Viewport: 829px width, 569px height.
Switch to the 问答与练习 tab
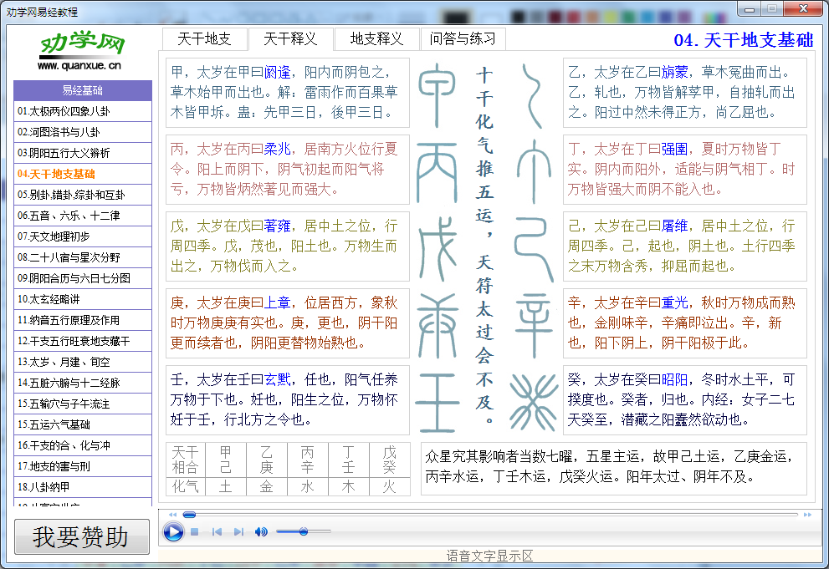(x=463, y=38)
